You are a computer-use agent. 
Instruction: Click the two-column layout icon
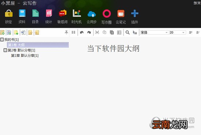coord(73,32)
